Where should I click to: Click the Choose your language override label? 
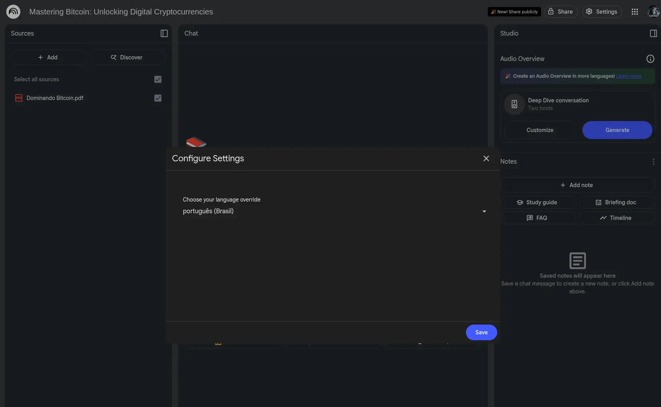point(222,200)
